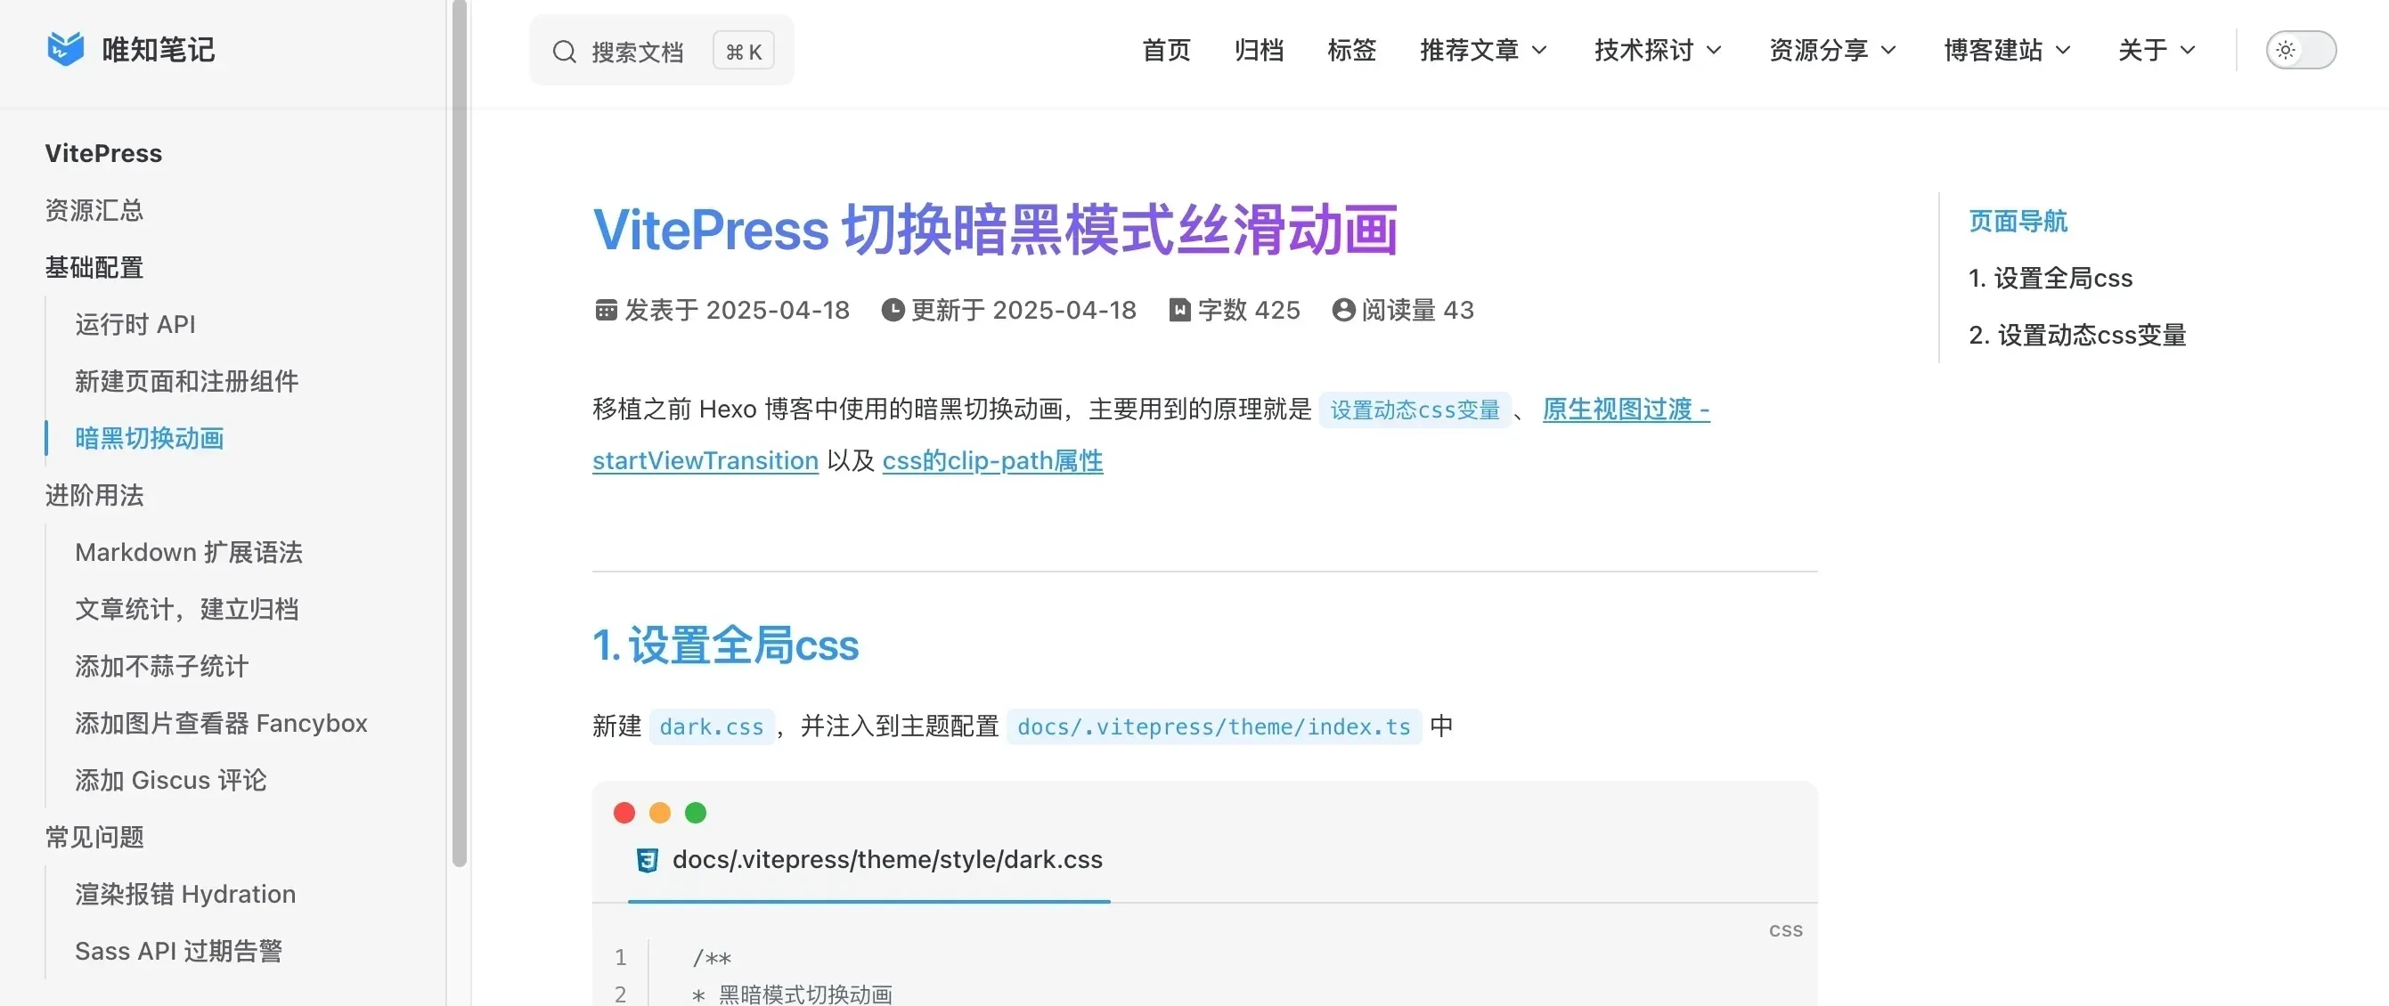The height and width of the screenshot is (1006, 2389).
Task: Open 资源汇总 in the sidebar
Action: (x=94, y=210)
